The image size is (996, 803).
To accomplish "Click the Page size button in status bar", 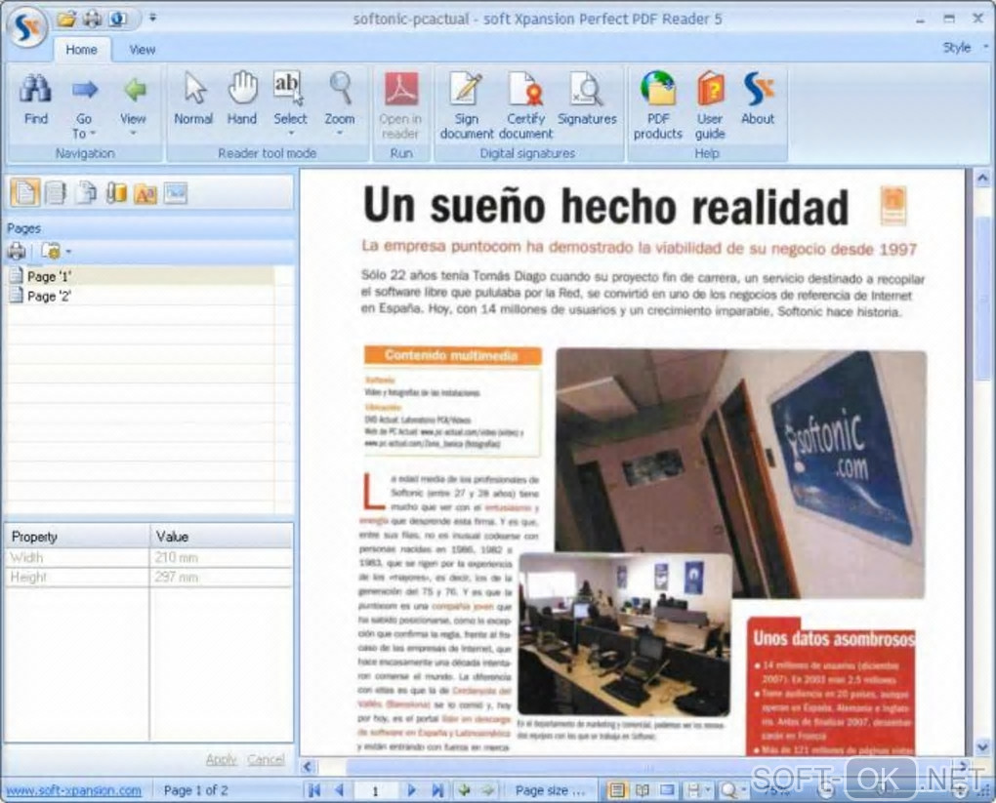I will [550, 790].
